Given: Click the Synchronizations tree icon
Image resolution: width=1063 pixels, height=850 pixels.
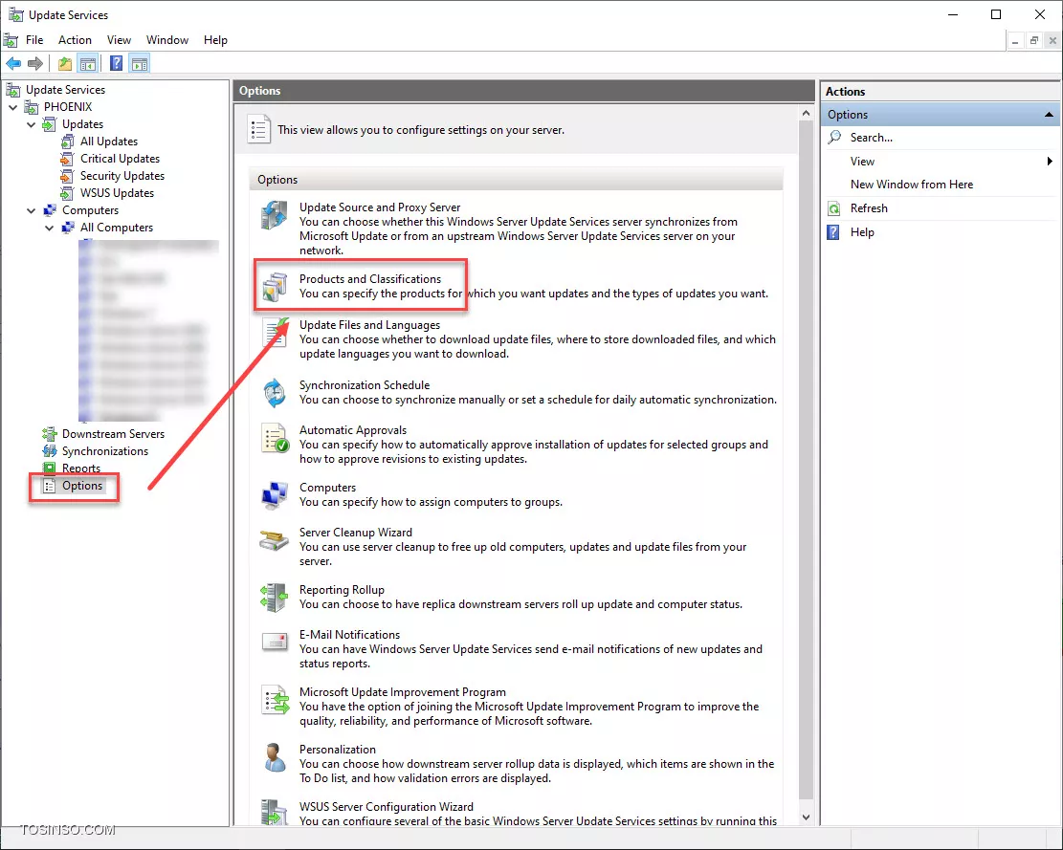Looking at the screenshot, I should click(50, 451).
